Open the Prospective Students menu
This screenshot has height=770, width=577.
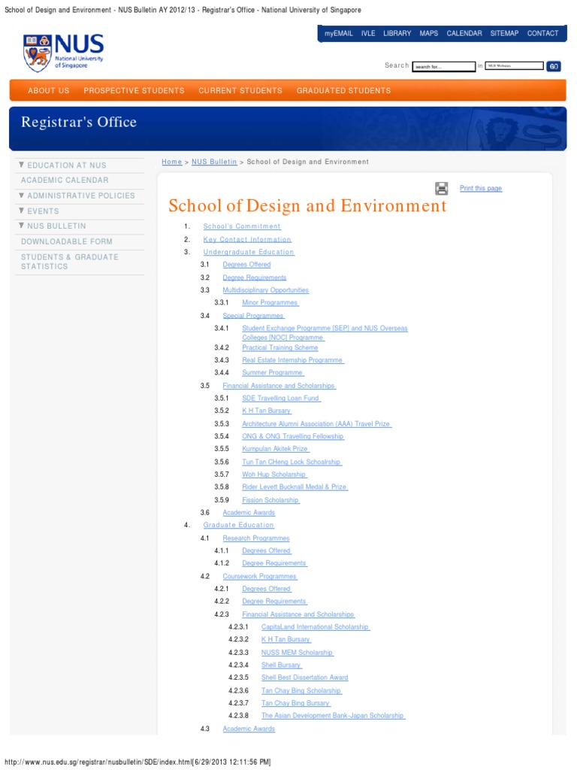[134, 90]
